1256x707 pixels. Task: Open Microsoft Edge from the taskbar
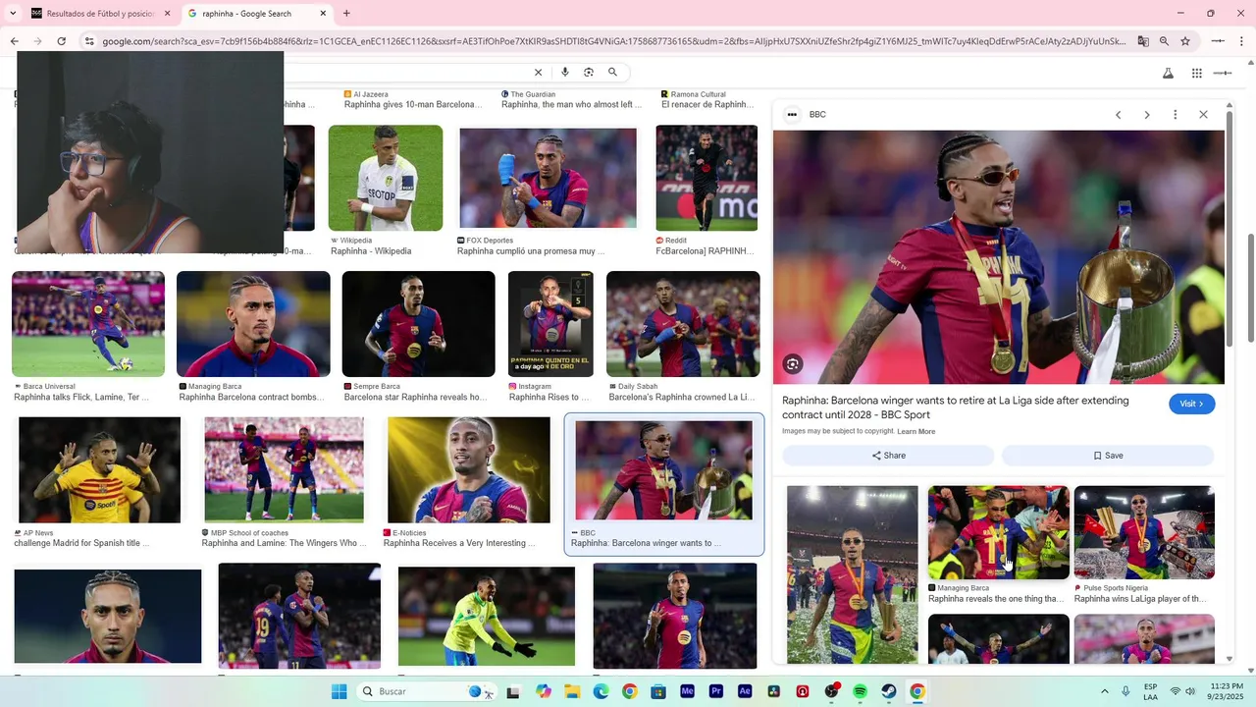(601, 691)
